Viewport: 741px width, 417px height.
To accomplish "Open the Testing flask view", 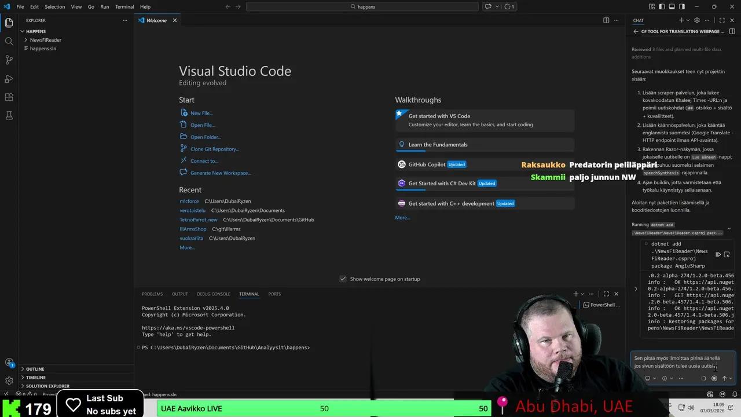I will point(9,116).
